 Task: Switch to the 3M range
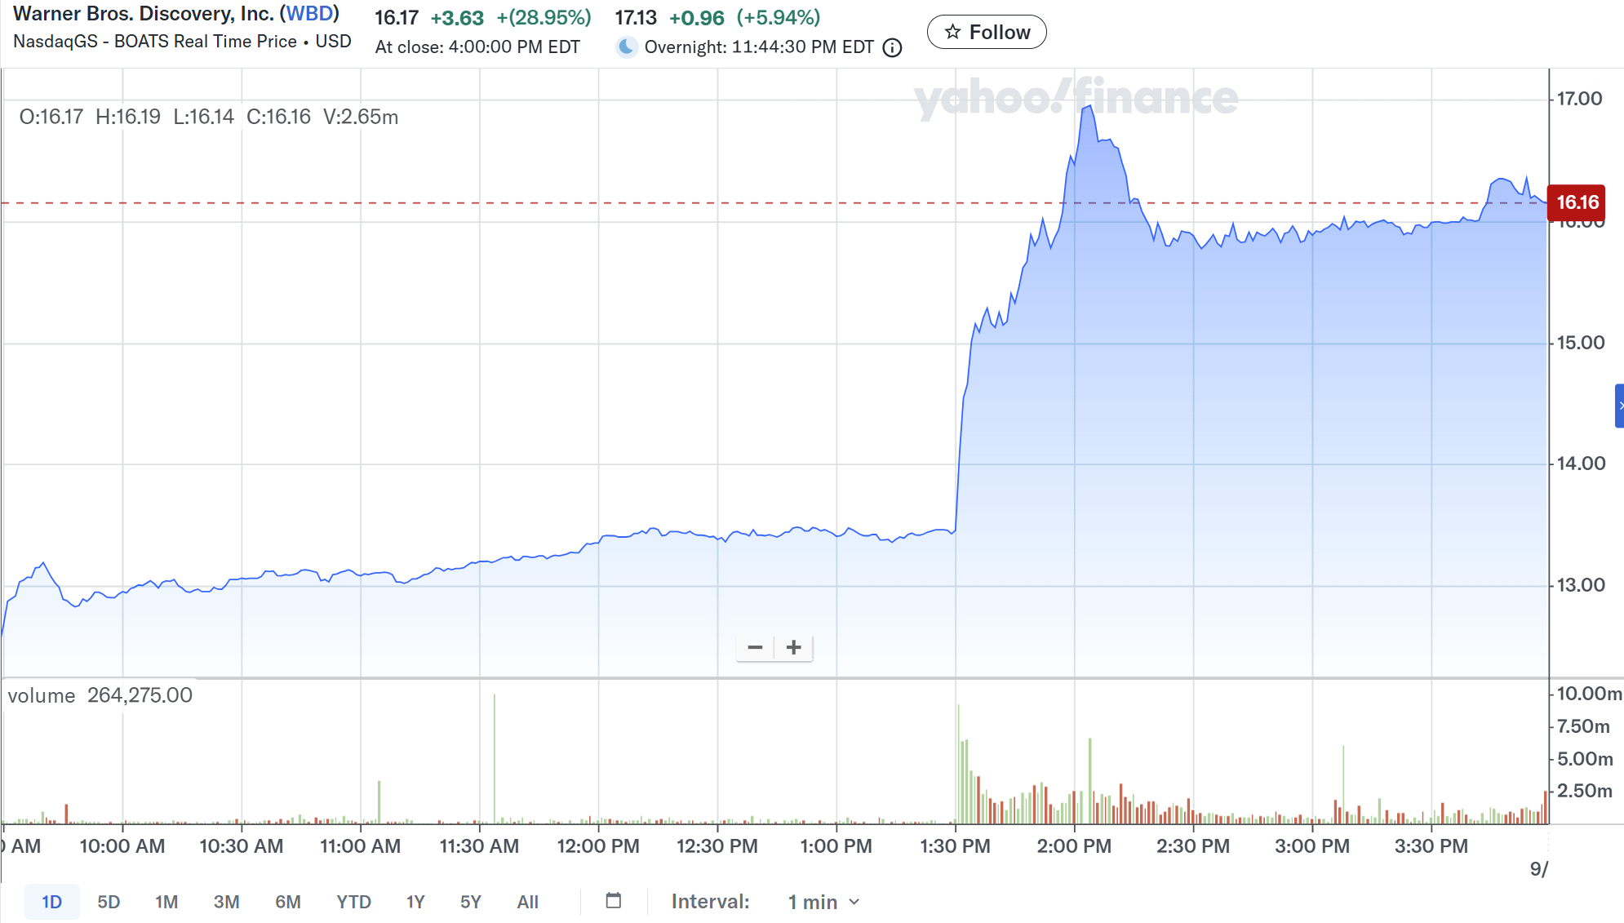coord(227,902)
